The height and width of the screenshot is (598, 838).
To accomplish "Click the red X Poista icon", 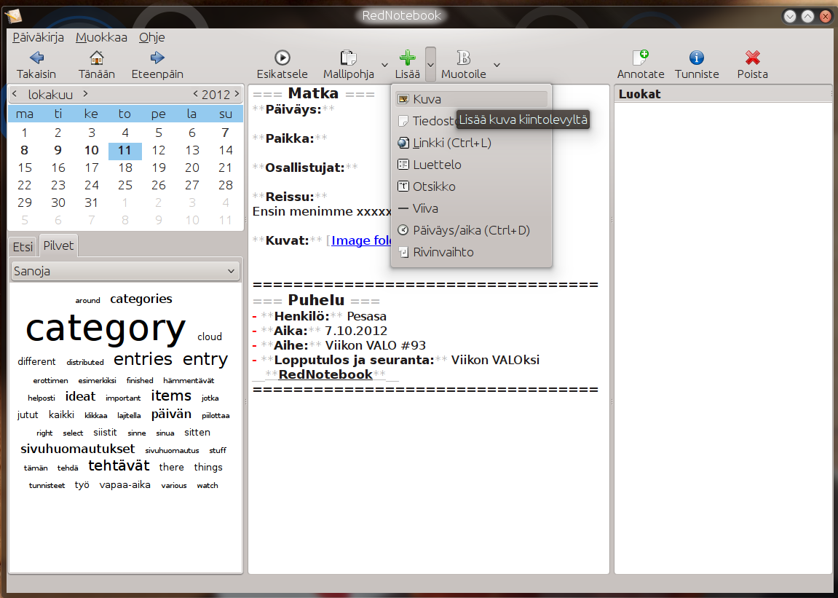I will tap(753, 58).
